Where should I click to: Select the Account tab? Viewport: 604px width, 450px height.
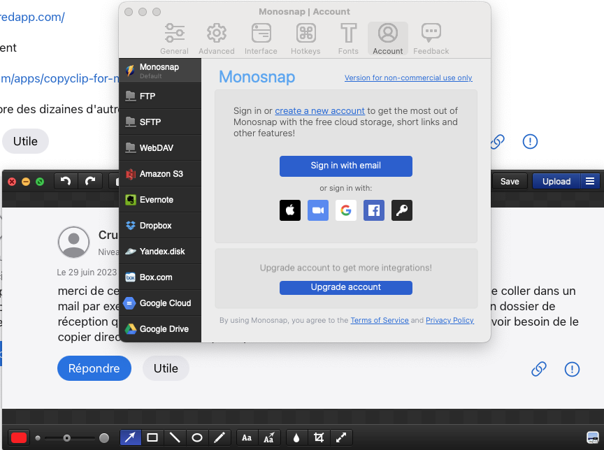(x=388, y=39)
